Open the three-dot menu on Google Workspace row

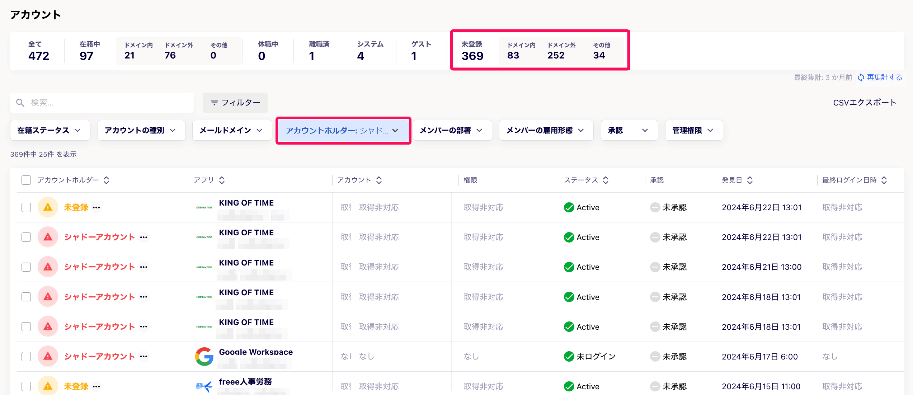[x=143, y=356]
